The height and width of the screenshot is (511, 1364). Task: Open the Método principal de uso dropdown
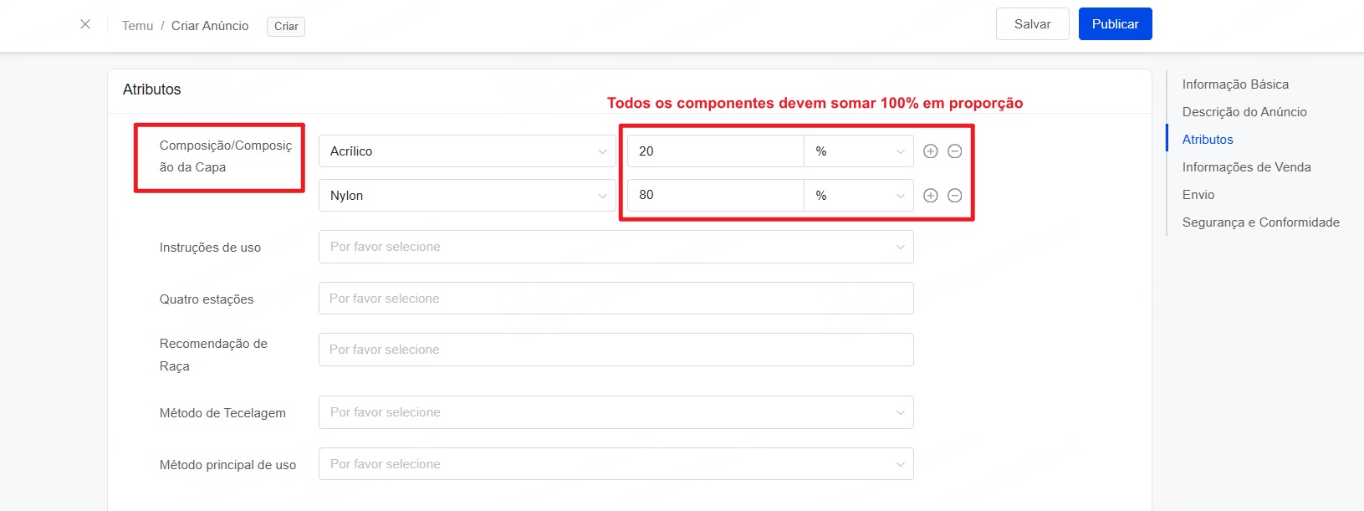tap(616, 464)
